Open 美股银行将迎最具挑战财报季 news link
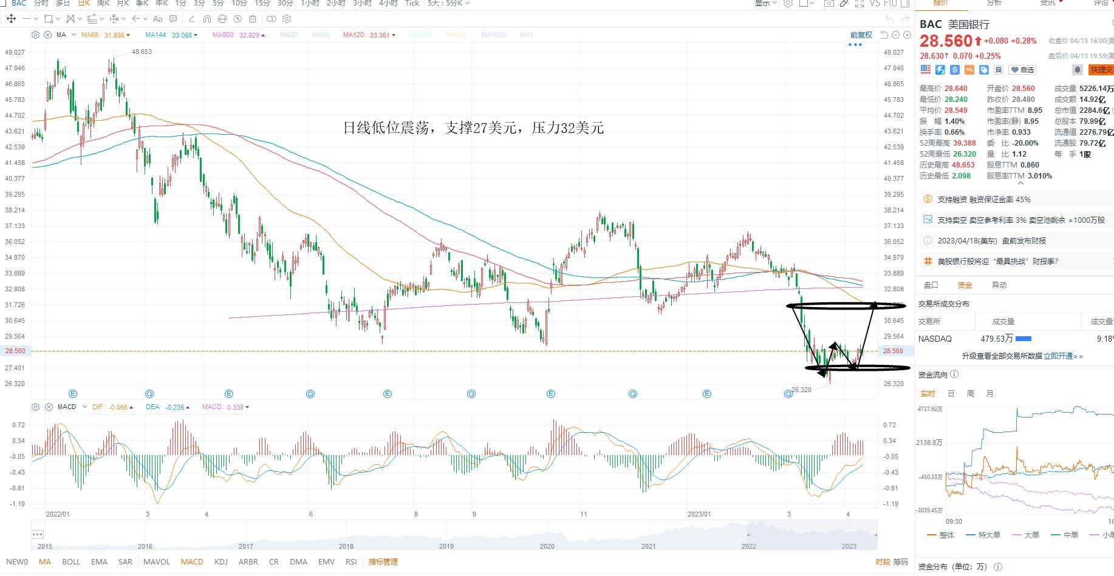The image size is (1114, 576). click(999, 261)
